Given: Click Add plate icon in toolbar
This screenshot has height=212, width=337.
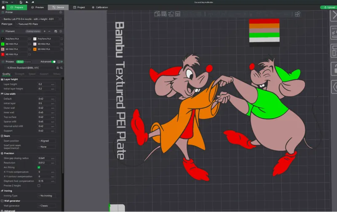Looking at the screenshot, I should (x=164, y=14).
